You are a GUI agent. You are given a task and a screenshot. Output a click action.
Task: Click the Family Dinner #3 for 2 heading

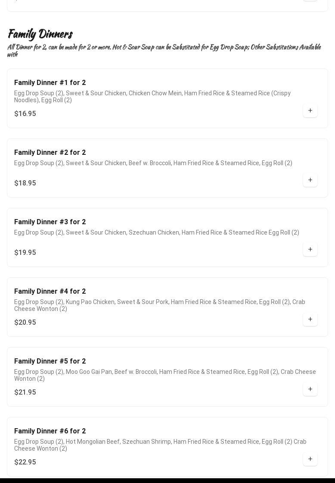coord(50,222)
